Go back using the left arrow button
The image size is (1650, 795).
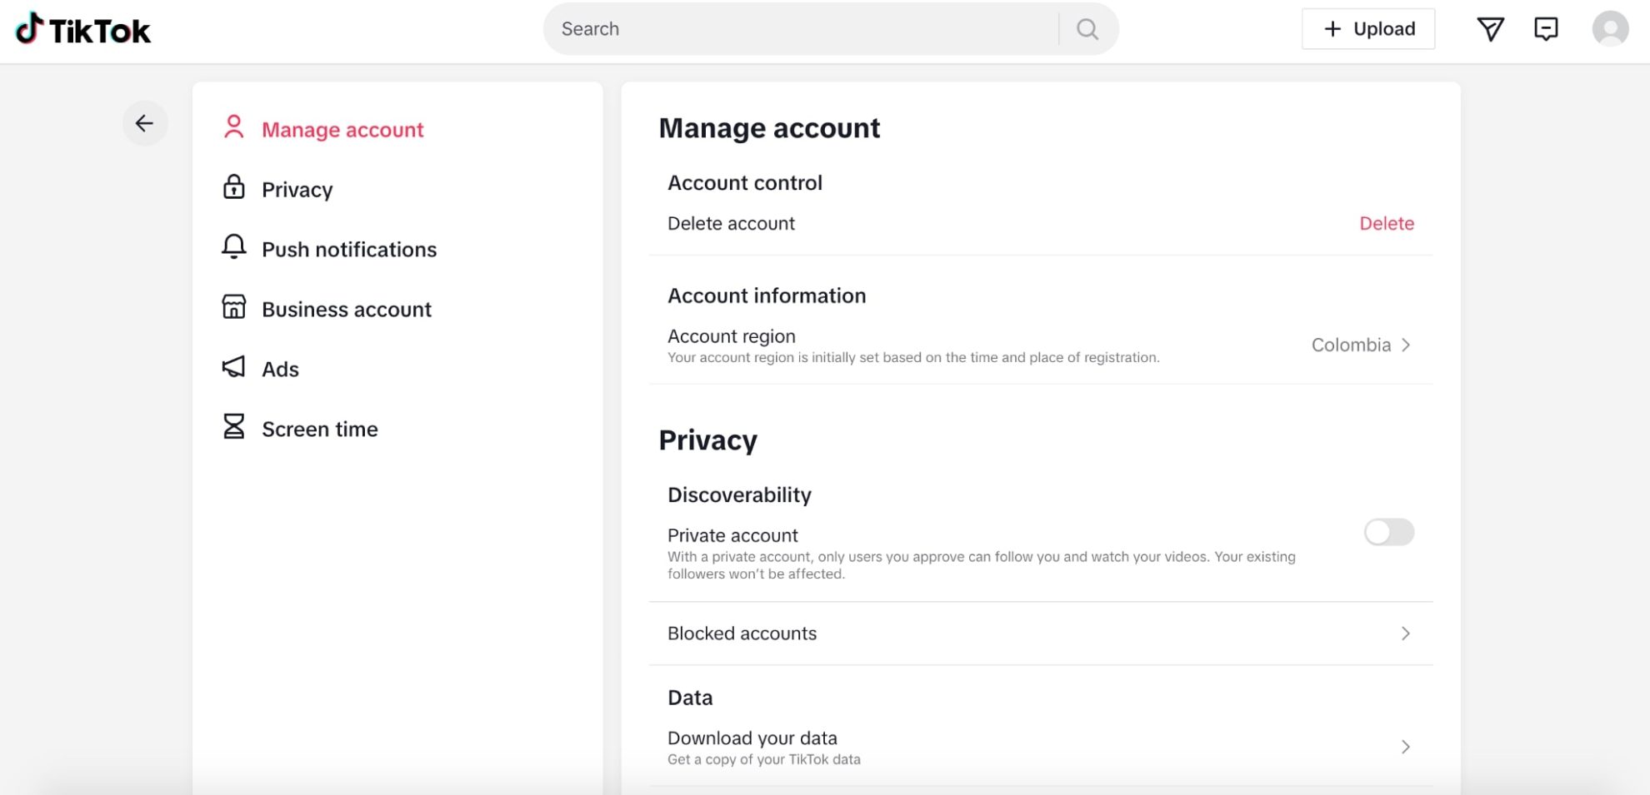click(x=145, y=123)
